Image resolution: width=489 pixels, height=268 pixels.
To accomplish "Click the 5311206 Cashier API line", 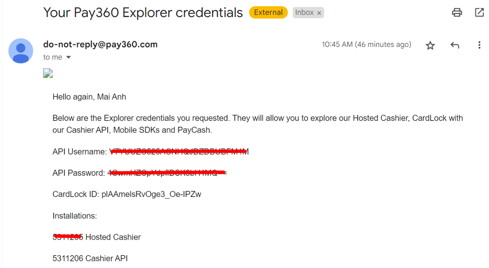I will click(x=90, y=258).
